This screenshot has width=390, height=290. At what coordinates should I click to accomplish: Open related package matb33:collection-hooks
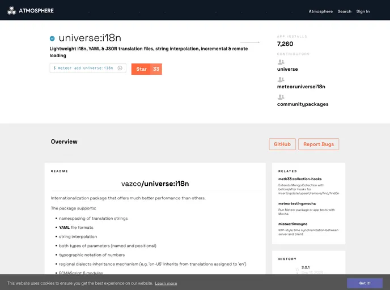click(x=300, y=179)
